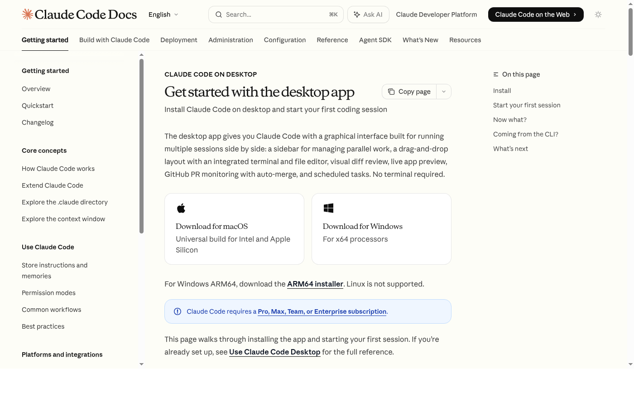The height and width of the screenshot is (408, 634).
Task: Click the Use Claude Code sidebar heading
Action: [48, 247]
